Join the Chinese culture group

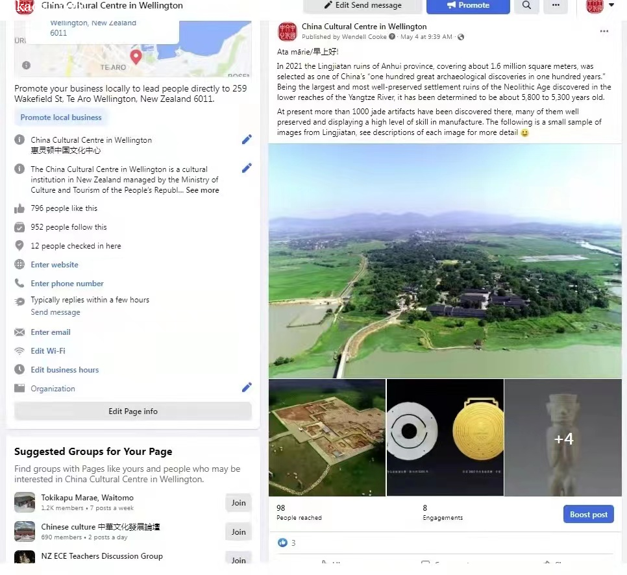(x=238, y=532)
